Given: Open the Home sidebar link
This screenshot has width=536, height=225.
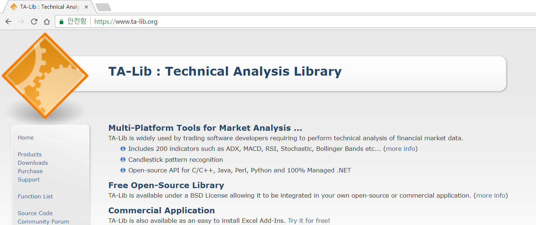Looking at the screenshot, I should 26,138.
